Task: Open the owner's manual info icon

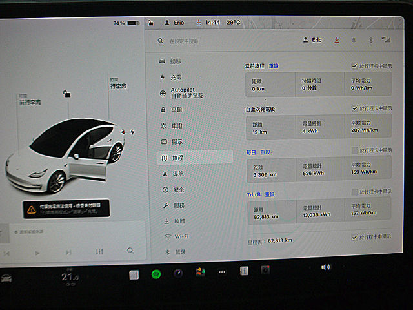Action: pos(244,271)
